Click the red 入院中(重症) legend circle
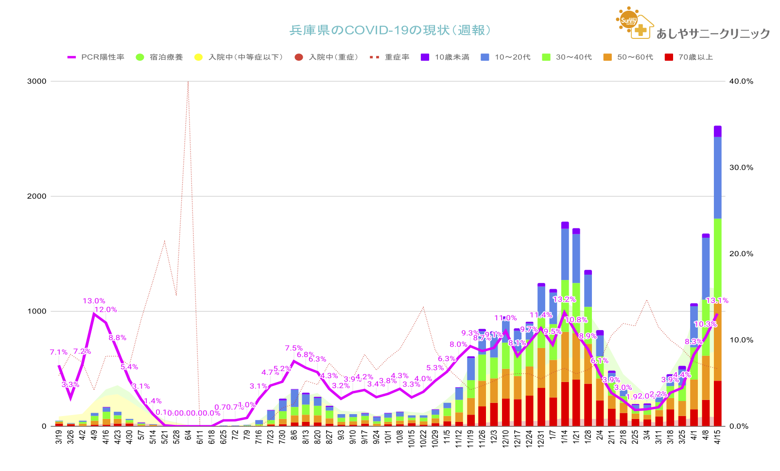The width and height of the screenshot is (780, 471). click(x=299, y=57)
